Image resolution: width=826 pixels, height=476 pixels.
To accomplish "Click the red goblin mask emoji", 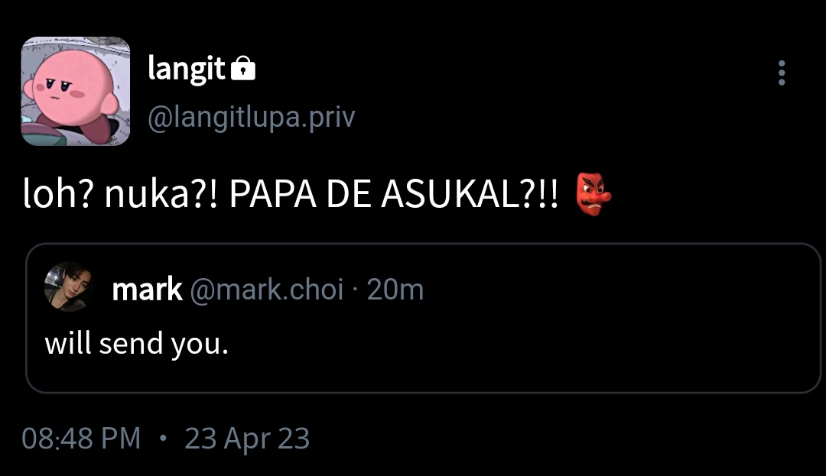I will (593, 194).
